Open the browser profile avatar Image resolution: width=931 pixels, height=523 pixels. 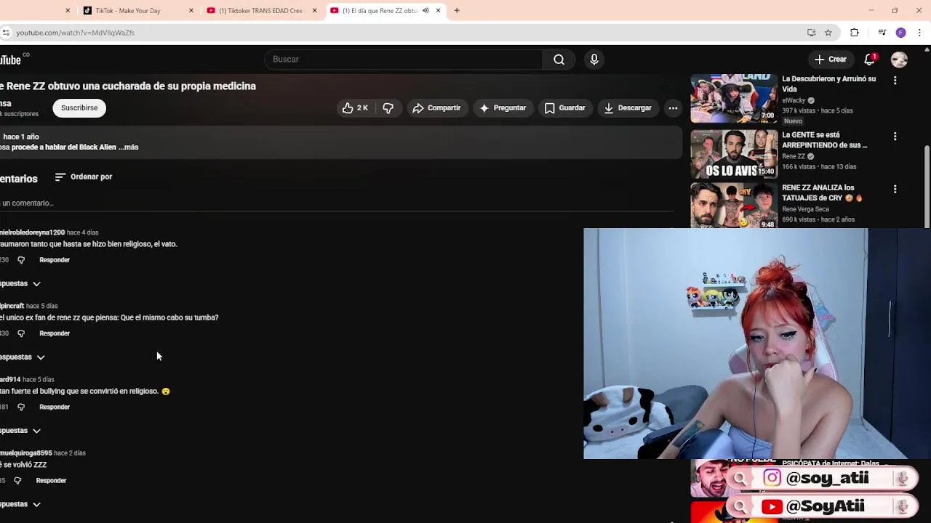(x=900, y=33)
